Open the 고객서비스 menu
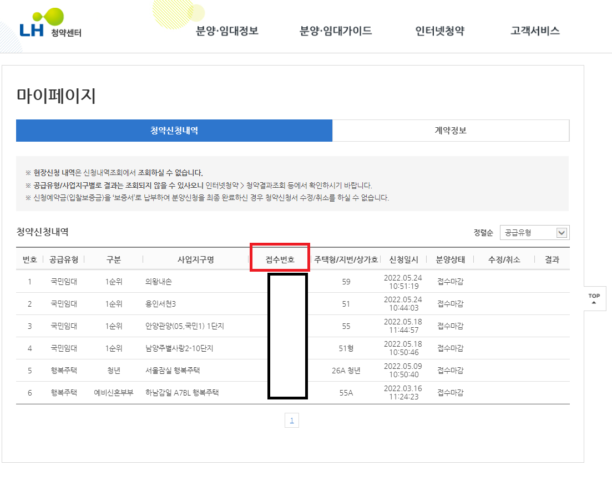 tap(535, 31)
